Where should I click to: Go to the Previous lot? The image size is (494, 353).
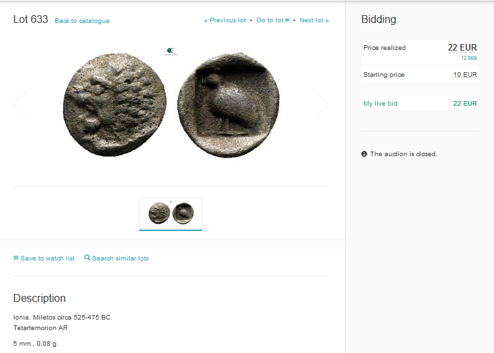coord(225,20)
